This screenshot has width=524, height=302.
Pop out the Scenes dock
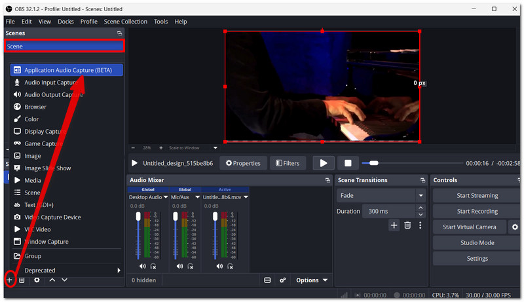click(119, 33)
